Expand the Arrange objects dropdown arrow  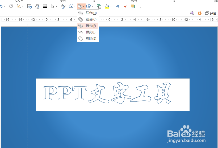pyautogui.click(x=23, y=6)
